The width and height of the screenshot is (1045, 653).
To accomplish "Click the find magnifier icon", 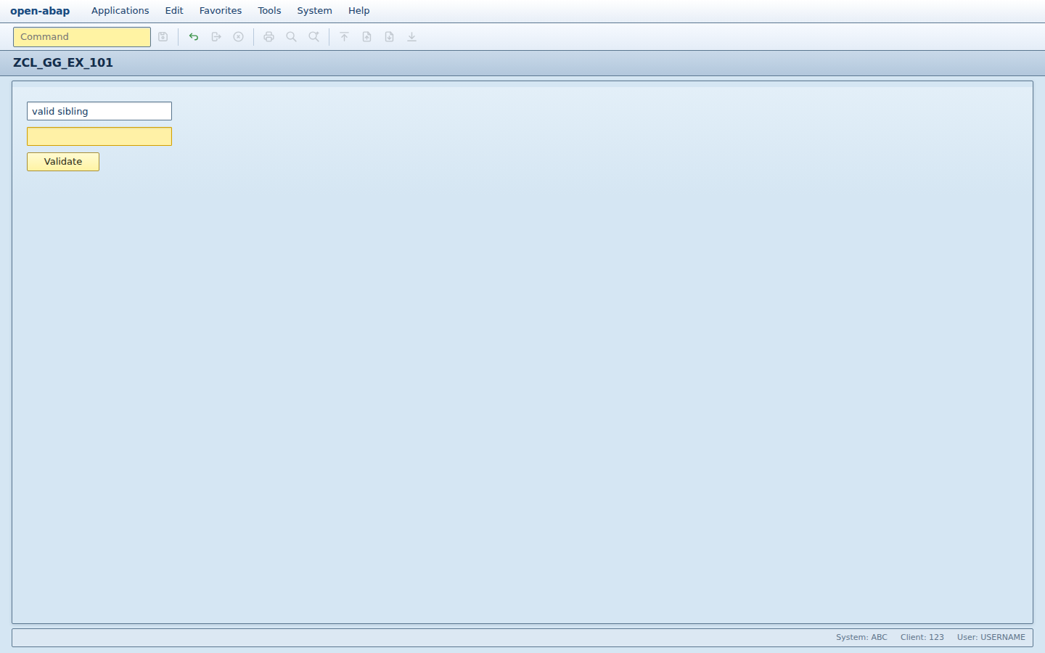I will point(292,37).
